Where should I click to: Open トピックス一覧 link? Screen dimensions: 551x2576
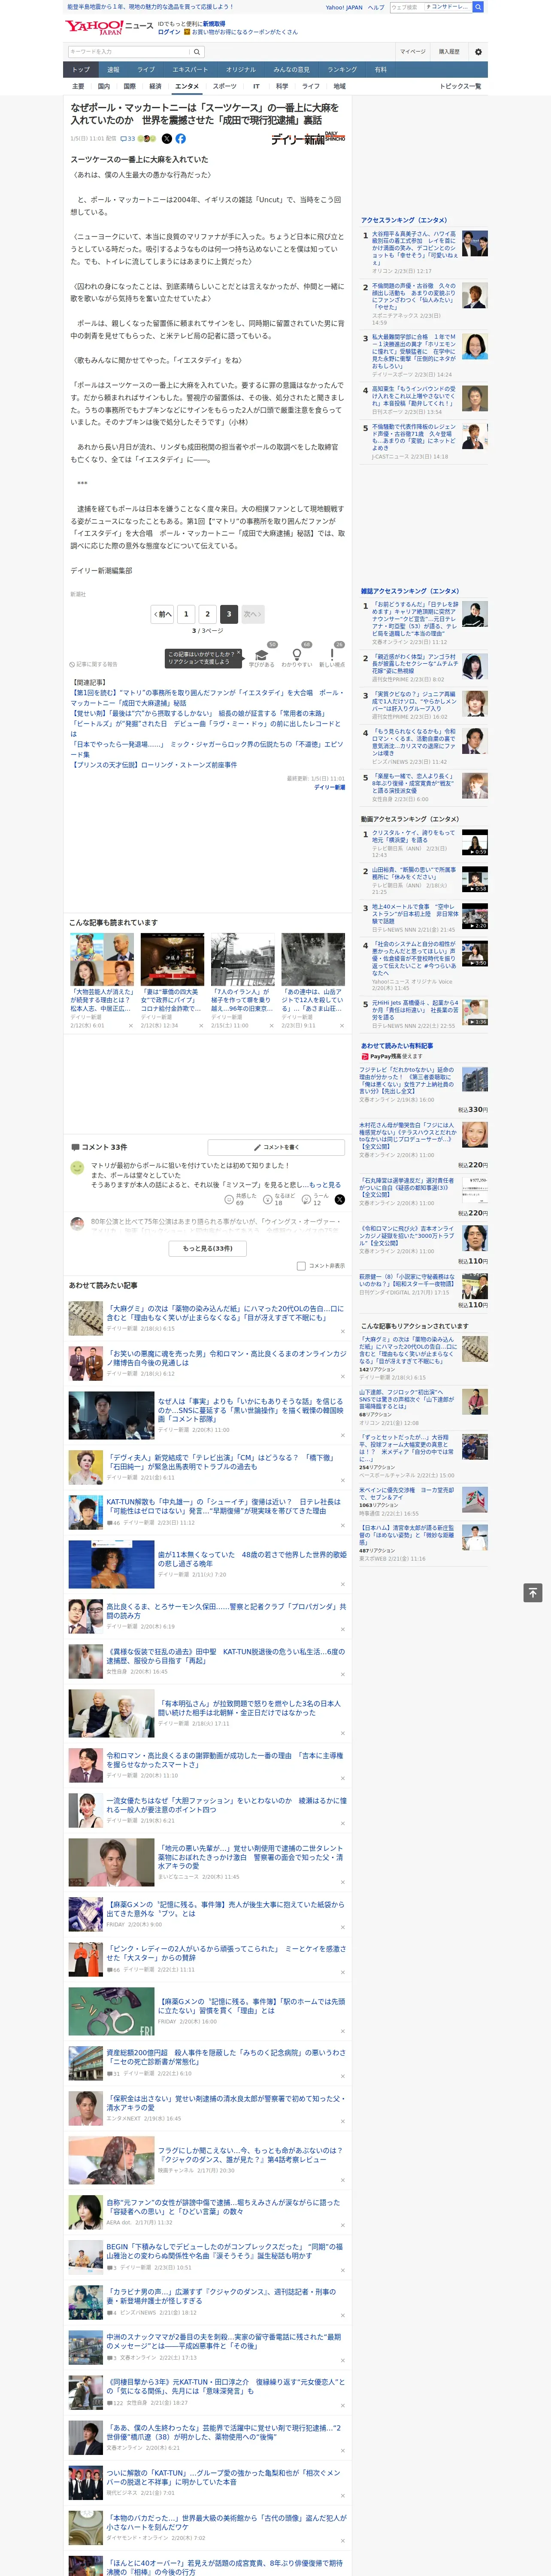[460, 86]
